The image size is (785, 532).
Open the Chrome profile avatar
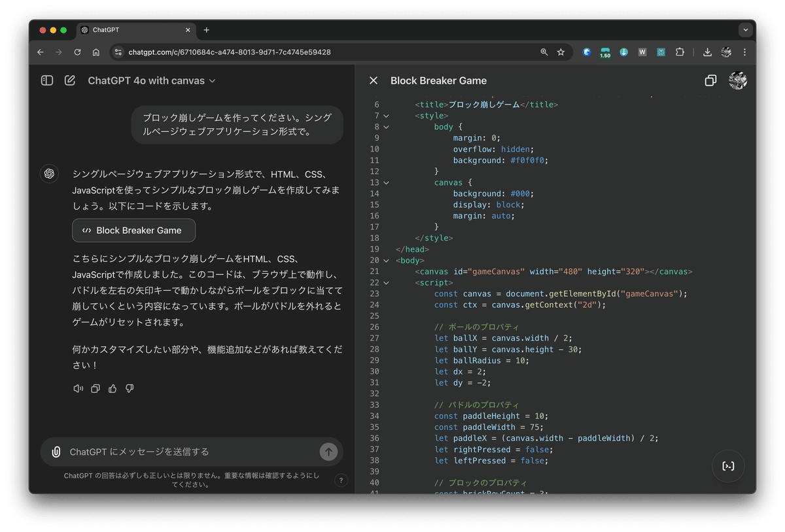click(x=725, y=52)
